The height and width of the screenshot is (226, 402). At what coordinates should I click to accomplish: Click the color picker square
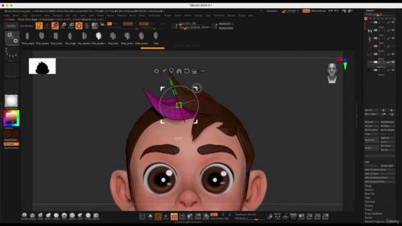point(11,118)
